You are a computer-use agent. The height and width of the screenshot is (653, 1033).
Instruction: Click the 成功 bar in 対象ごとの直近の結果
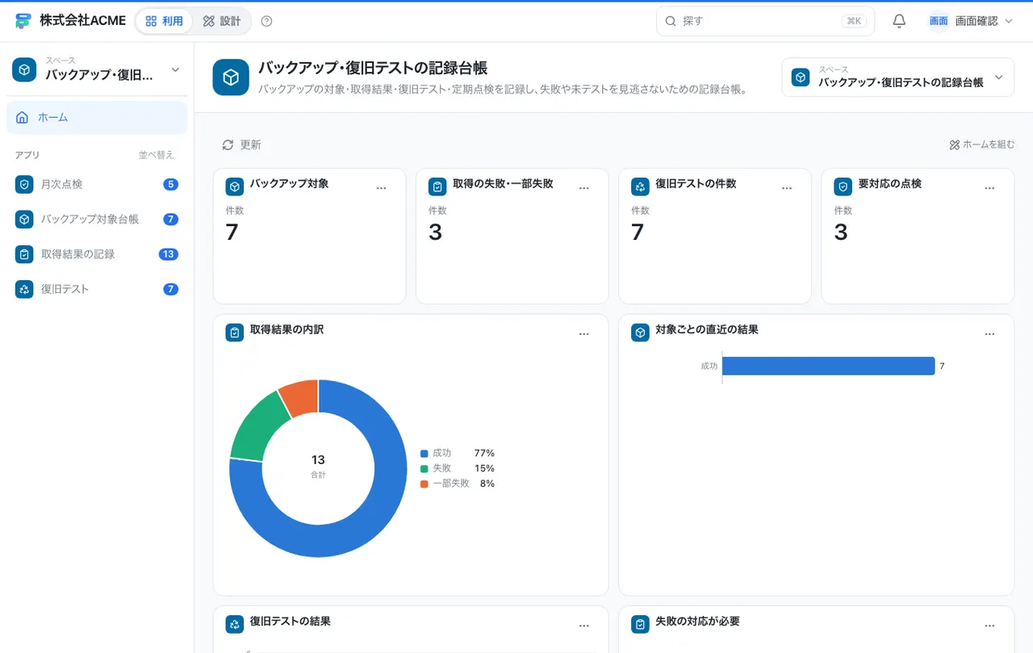click(828, 366)
